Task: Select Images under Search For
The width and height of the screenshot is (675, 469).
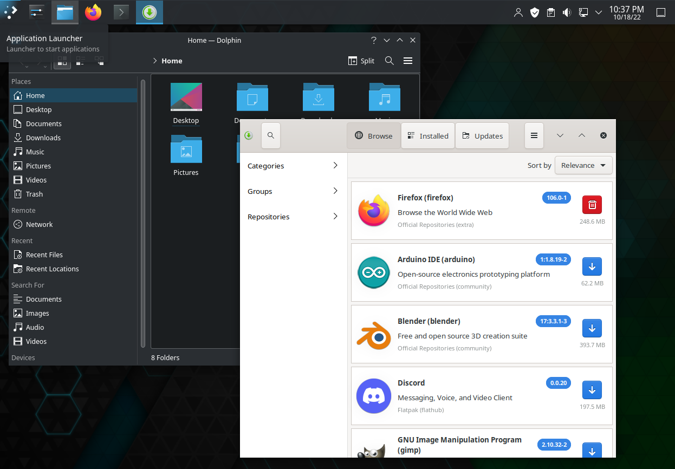Action: pyautogui.click(x=73, y=313)
